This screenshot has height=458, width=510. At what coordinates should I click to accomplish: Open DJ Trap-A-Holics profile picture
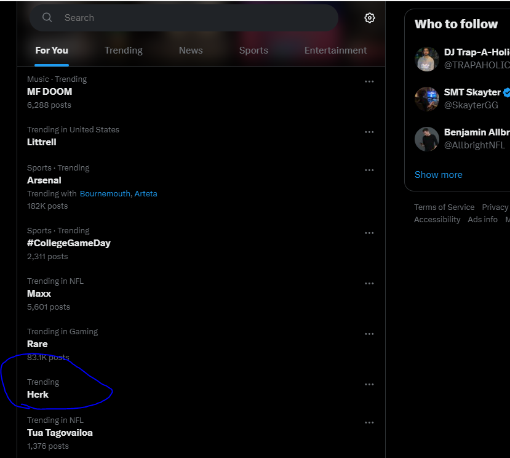coord(427,59)
